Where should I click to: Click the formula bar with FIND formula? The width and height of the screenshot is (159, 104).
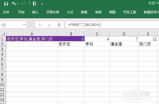(112, 25)
